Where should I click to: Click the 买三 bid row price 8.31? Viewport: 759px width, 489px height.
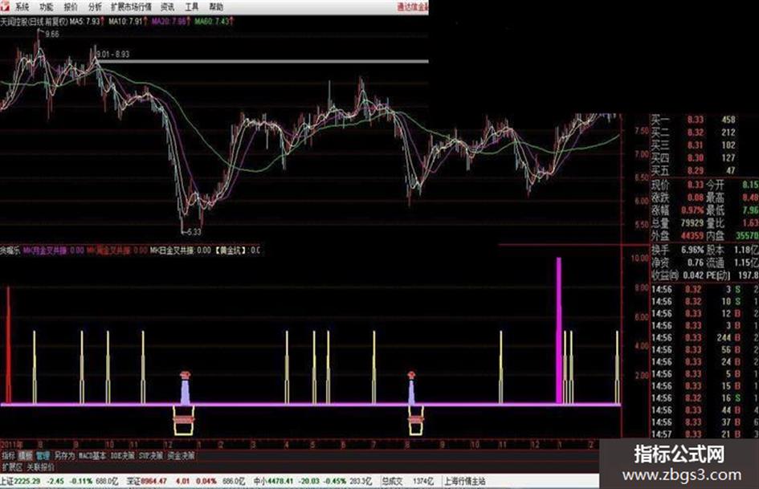pos(695,145)
